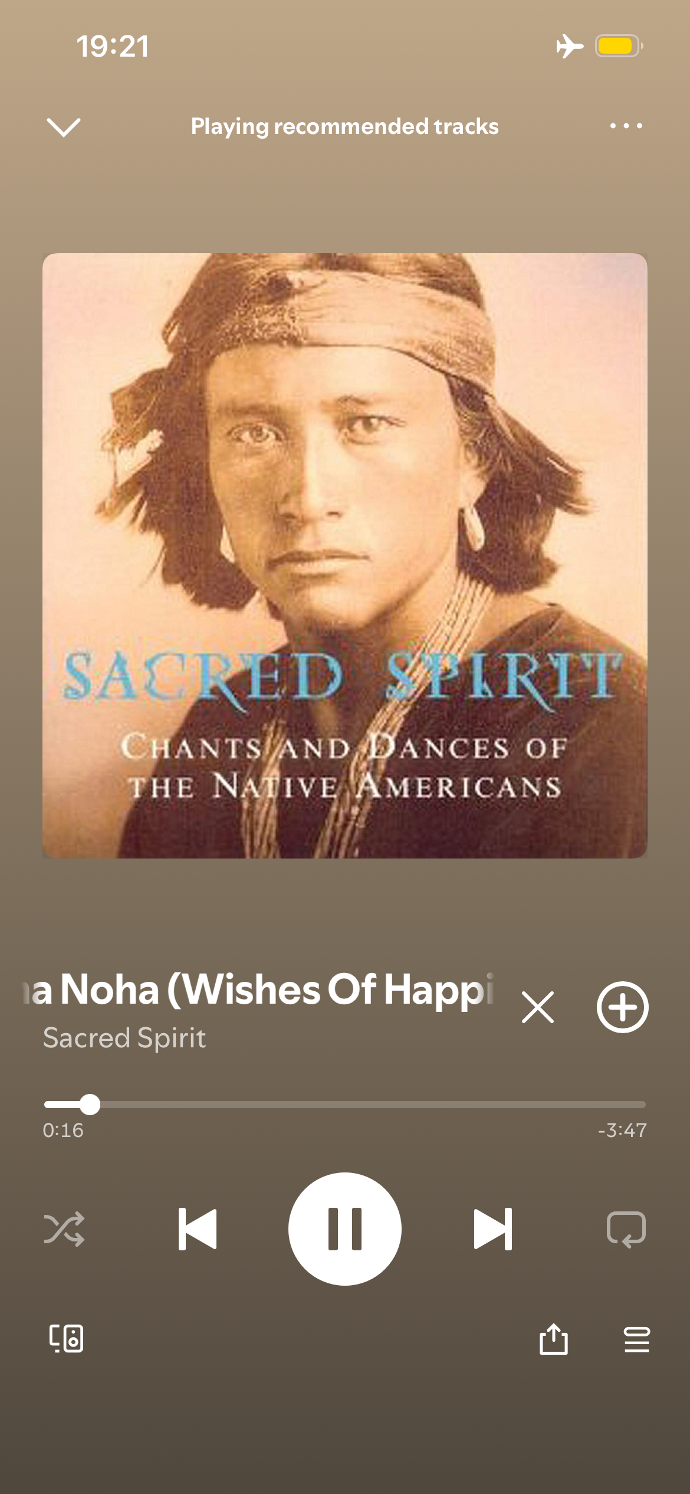Open the playback queue list
The width and height of the screenshot is (690, 1494).
click(637, 1339)
